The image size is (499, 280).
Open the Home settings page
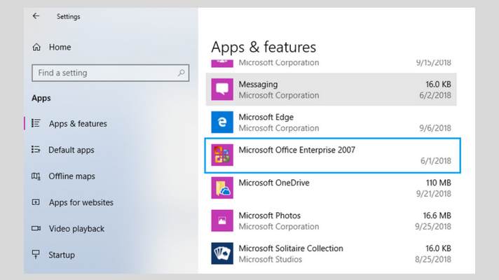point(60,47)
